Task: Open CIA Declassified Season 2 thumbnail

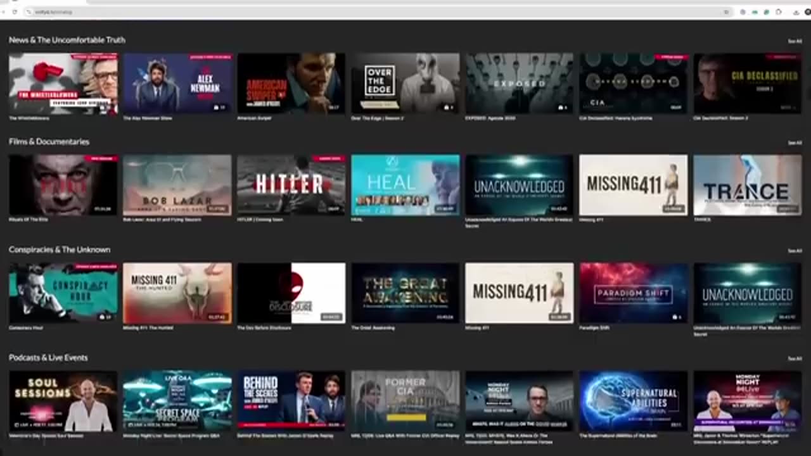Action: coord(748,84)
